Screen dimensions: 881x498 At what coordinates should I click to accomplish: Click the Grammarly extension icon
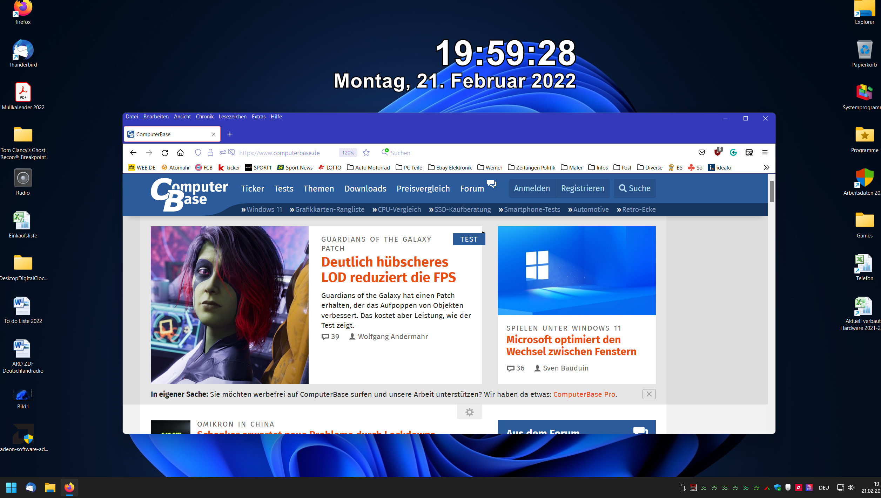733,152
